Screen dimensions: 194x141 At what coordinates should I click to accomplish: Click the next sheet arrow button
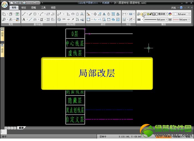(12, 128)
